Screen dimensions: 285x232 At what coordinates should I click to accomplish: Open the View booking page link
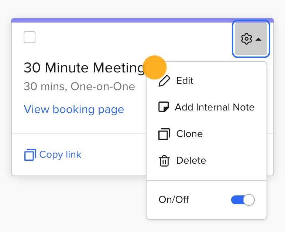pyautogui.click(x=74, y=109)
